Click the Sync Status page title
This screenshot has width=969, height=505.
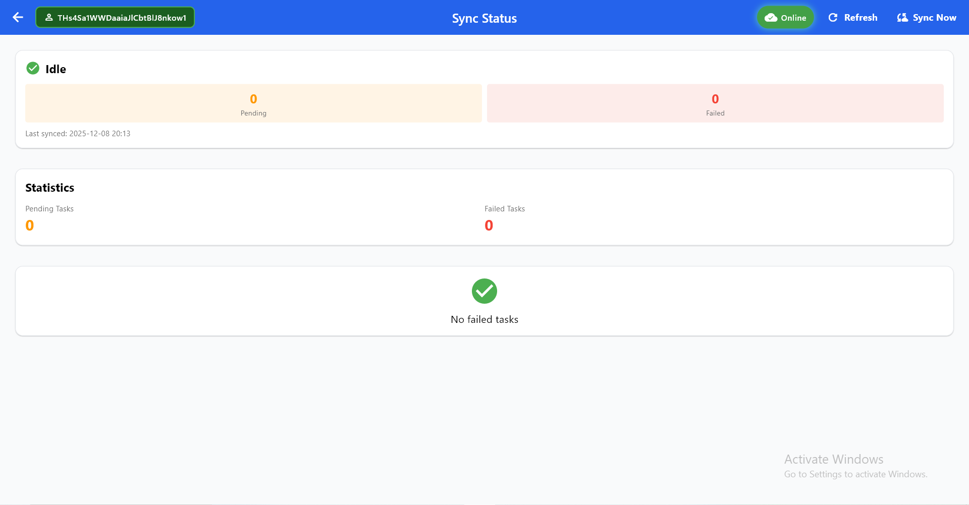click(x=484, y=19)
